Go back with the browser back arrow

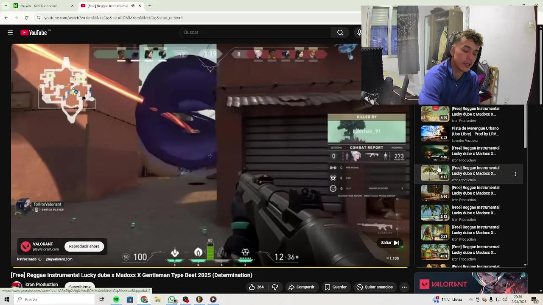click(x=6, y=18)
